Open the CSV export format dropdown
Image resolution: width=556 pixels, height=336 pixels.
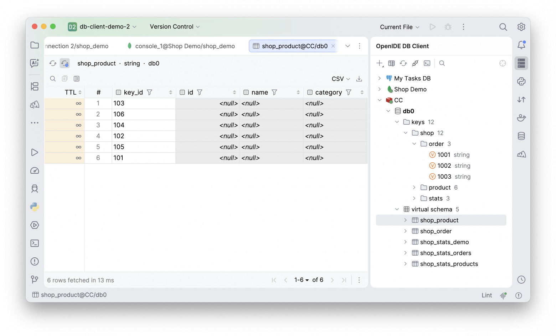click(x=341, y=79)
